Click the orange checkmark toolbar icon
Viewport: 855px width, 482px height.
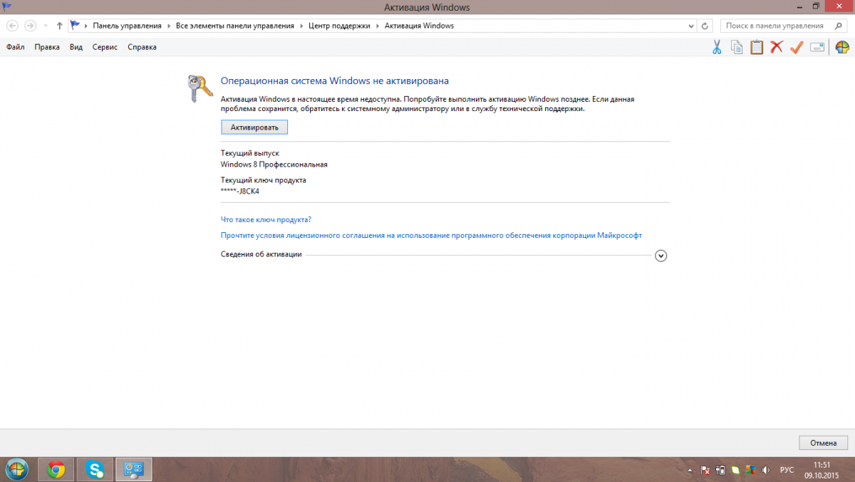click(797, 47)
